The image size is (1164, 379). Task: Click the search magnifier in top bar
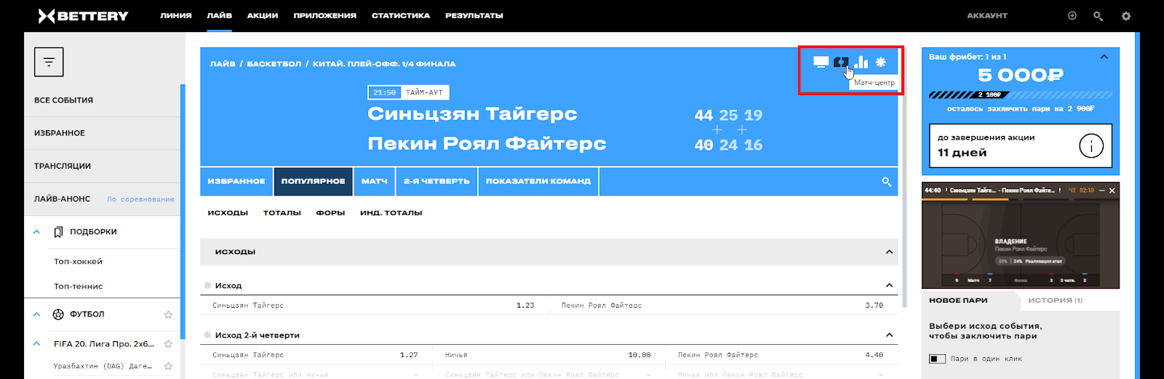pos(1098,16)
